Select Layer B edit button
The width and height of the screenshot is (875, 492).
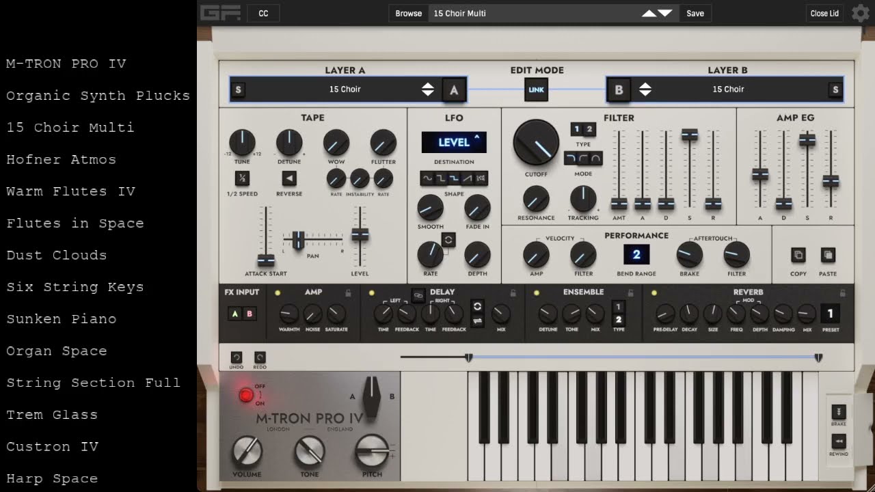(619, 90)
